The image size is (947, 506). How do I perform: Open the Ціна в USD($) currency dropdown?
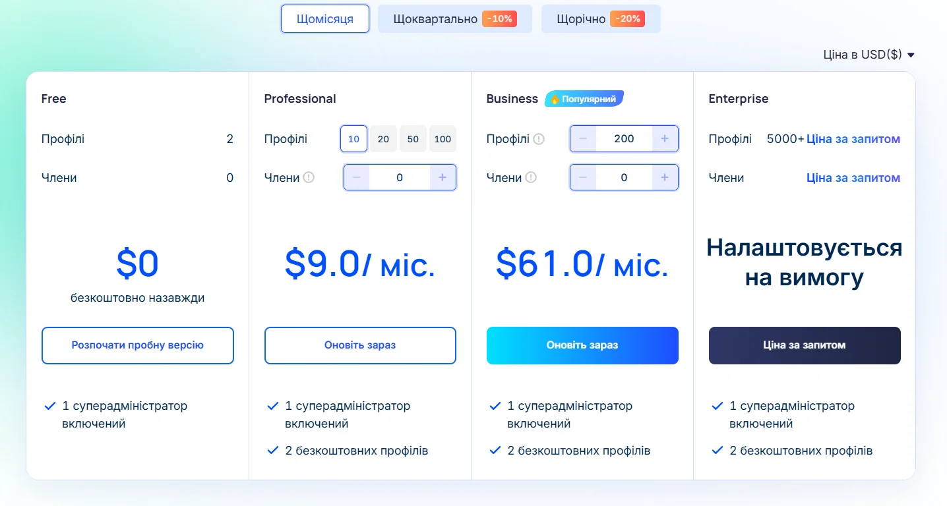point(869,55)
